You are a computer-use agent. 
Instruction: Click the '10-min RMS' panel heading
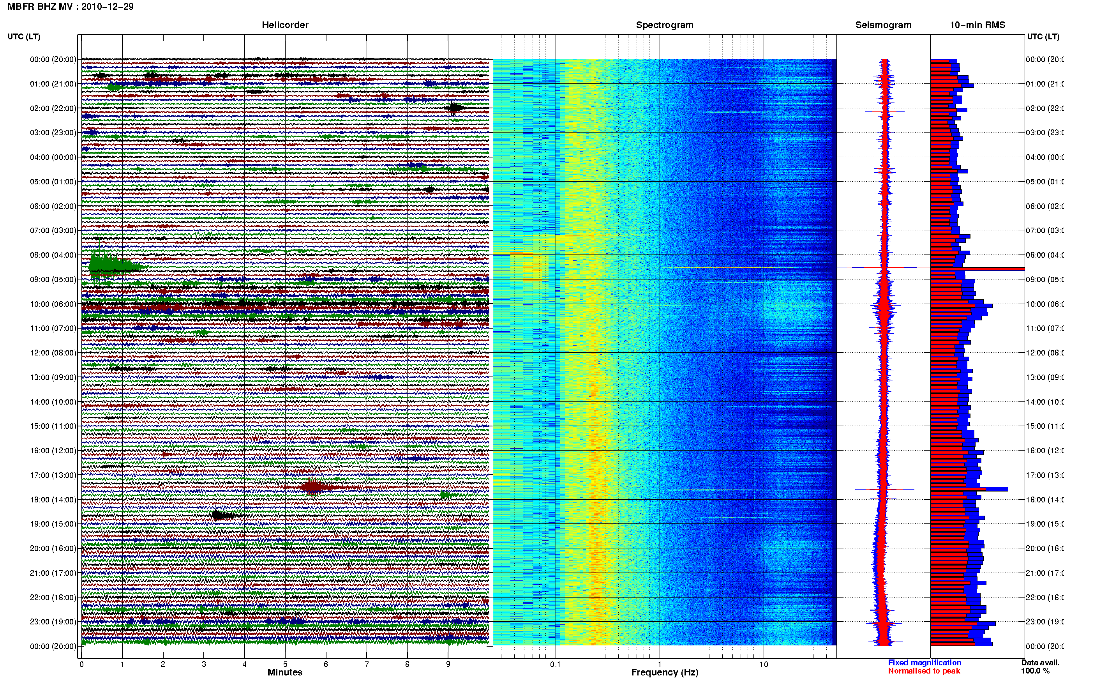click(977, 25)
